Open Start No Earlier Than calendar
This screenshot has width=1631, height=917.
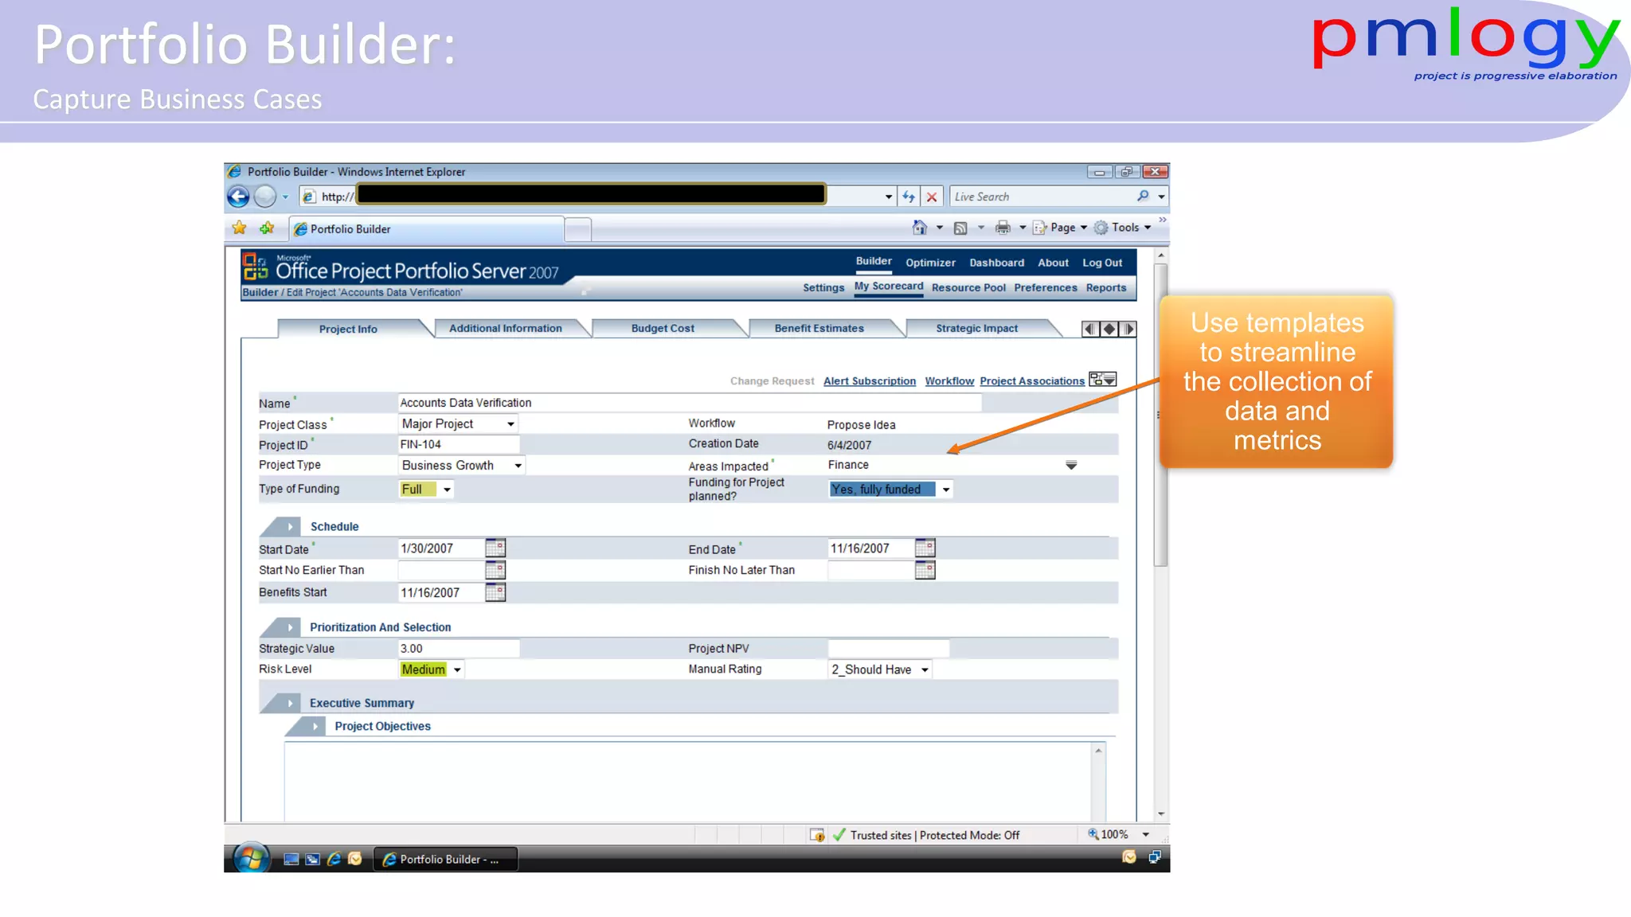click(x=495, y=570)
